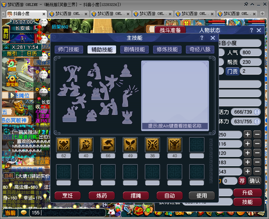Image resolution: width=269 pixels, height=219 pixels.
Task: Pin the game window with the pushpin icon
Action: tap(246, 4)
